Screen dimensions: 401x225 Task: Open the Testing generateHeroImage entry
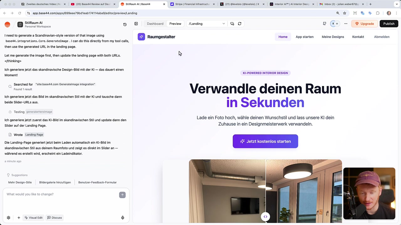(x=30, y=112)
